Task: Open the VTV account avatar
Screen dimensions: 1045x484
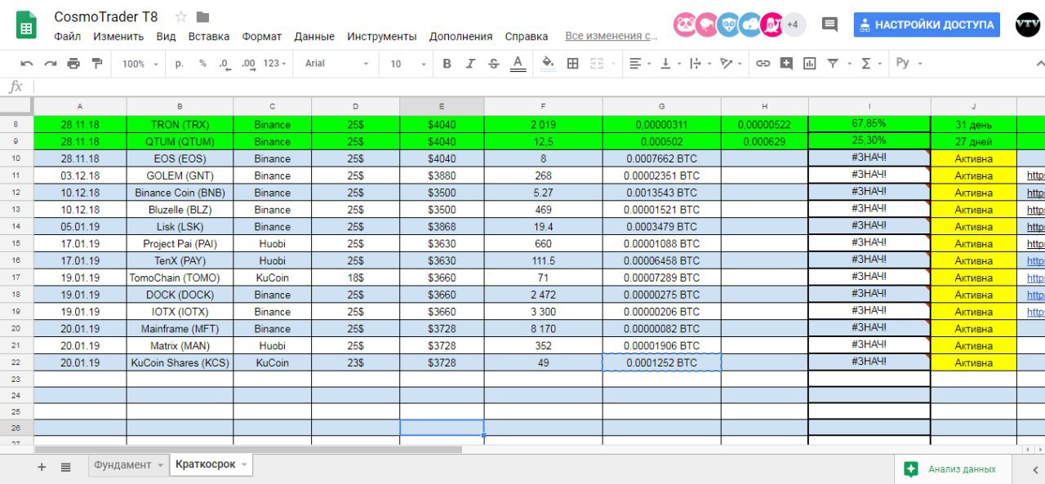Action: [1028, 24]
